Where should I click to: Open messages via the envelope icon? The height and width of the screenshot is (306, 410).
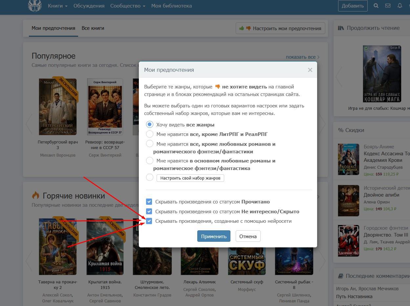pos(388,6)
